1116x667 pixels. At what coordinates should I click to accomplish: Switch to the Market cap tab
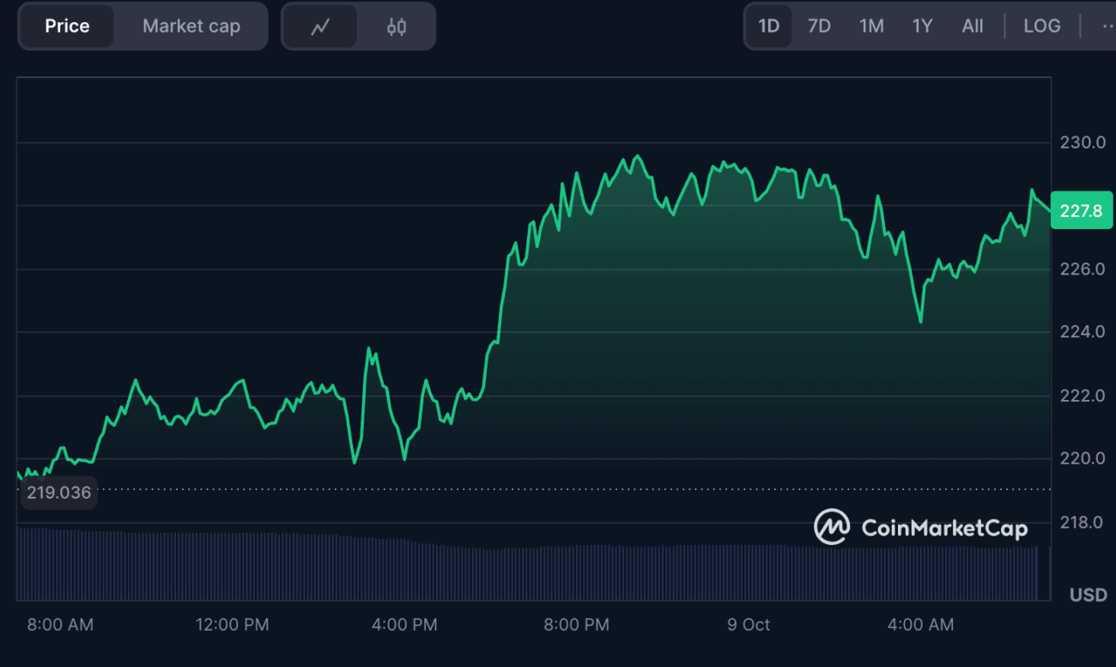[x=191, y=26]
